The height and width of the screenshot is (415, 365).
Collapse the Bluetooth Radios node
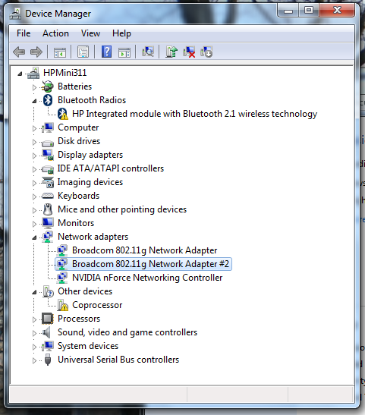34,101
